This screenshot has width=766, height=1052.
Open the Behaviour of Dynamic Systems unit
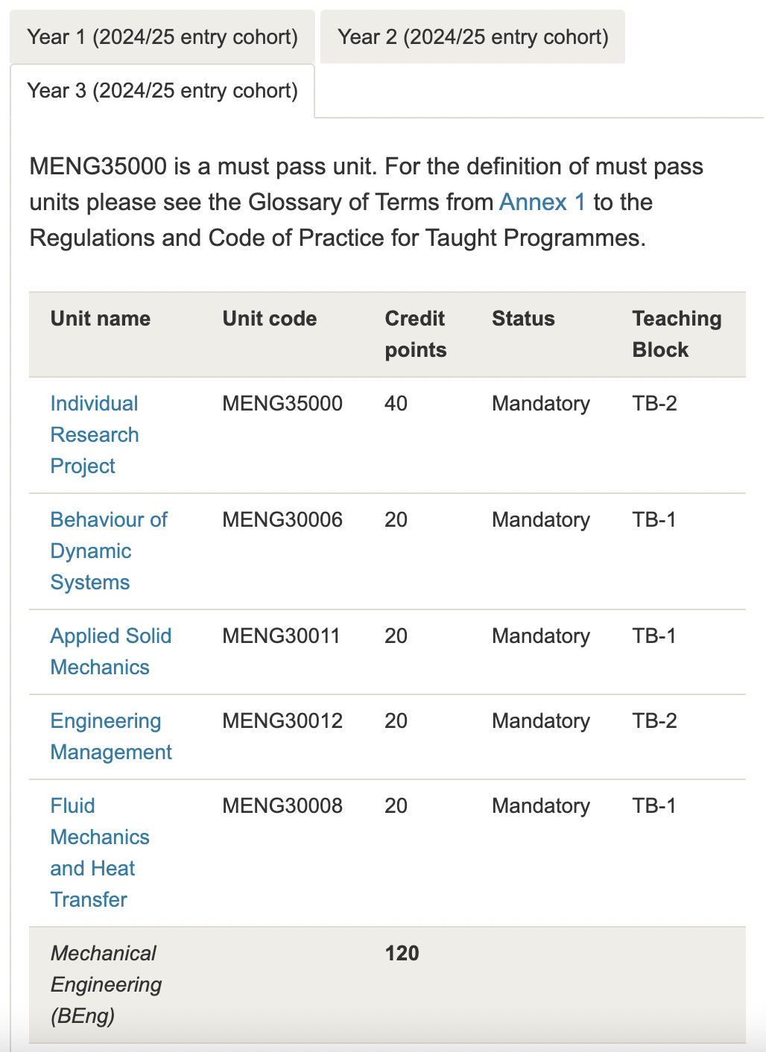109,551
